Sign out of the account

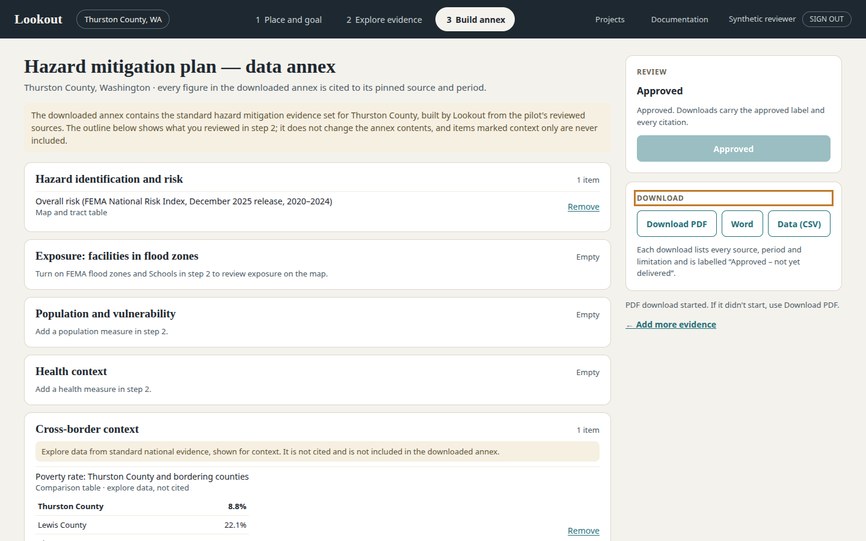pyautogui.click(x=826, y=19)
